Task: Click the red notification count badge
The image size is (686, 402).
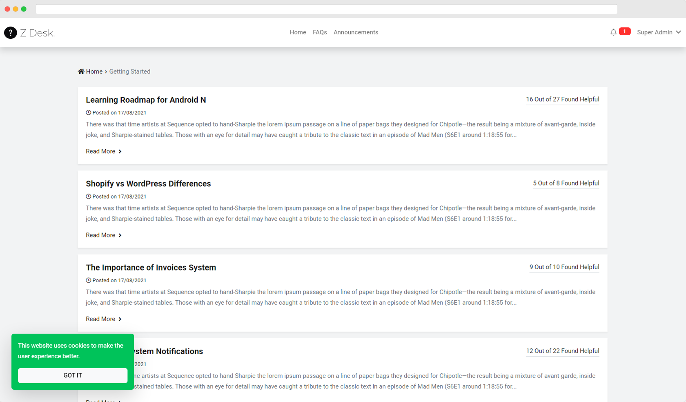Action: point(624,31)
